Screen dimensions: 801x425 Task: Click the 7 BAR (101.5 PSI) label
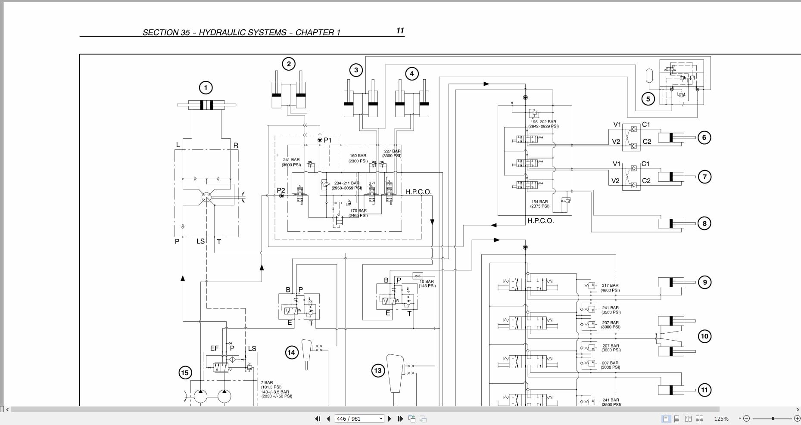tap(271, 385)
